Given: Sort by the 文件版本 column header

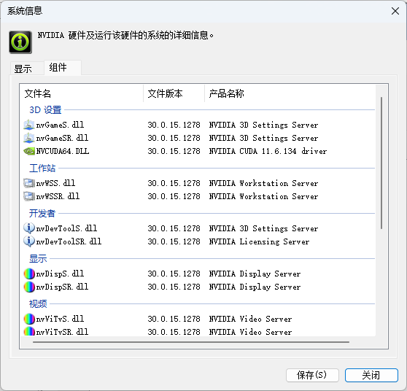Looking at the screenshot, I should click(174, 93).
